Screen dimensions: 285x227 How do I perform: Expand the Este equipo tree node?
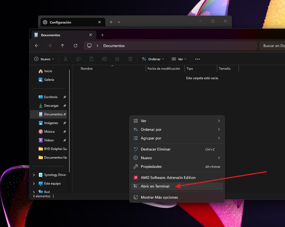point(34,183)
